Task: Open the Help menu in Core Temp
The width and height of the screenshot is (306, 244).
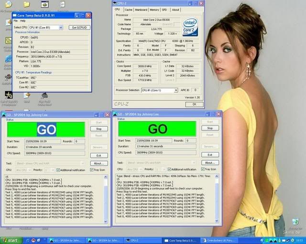Action: click(23, 21)
